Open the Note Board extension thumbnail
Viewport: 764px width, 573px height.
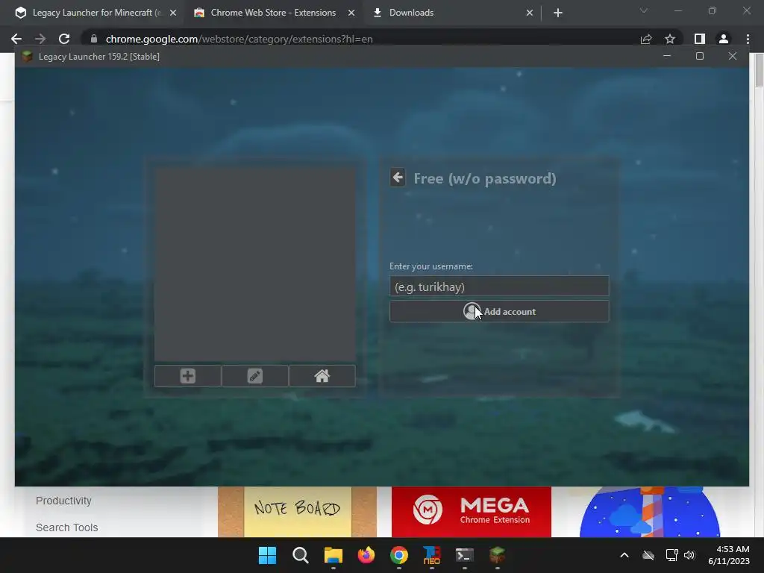(297, 512)
